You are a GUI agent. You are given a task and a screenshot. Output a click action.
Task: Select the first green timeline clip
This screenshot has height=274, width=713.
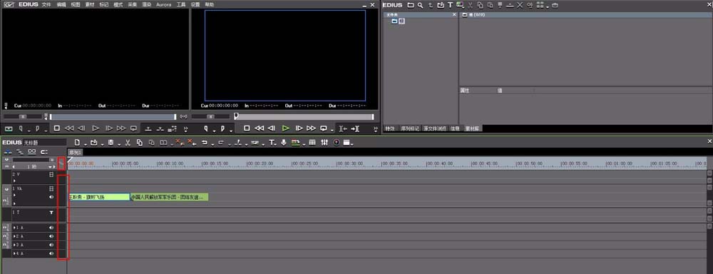99,197
